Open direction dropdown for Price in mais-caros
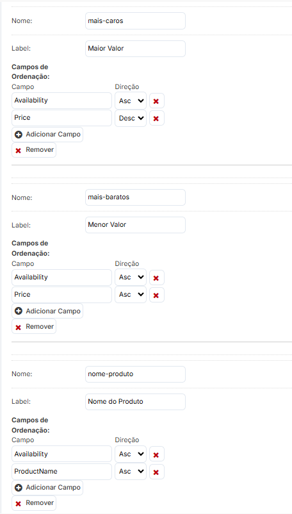This screenshot has height=514, width=292. [131, 119]
